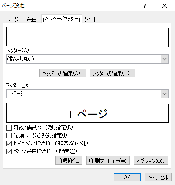Open ヘッダーの編集 dialog

pos(63,73)
